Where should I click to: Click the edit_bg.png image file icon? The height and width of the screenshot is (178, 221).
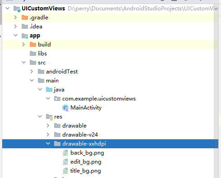point(65,162)
